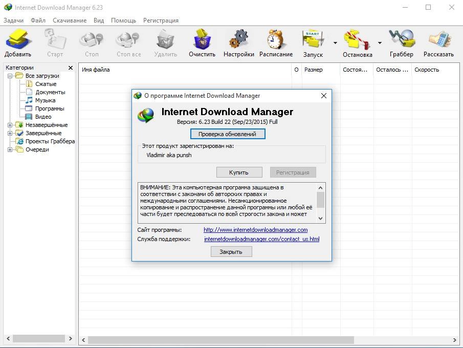This screenshot has width=463, height=348.
Task: Collapse the Все загрузки tree node
Action: coord(10,76)
